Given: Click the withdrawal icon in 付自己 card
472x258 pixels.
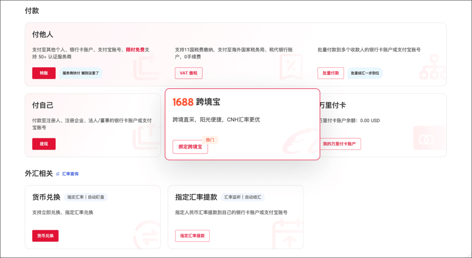Looking at the screenshot, I should (146, 138).
